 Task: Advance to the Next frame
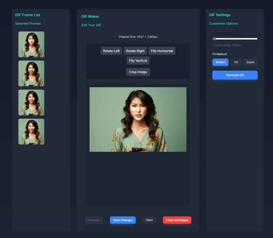click(x=149, y=220)
